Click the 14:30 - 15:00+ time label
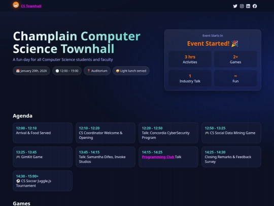This screenshot has width=274, height=206. (27, 176)
